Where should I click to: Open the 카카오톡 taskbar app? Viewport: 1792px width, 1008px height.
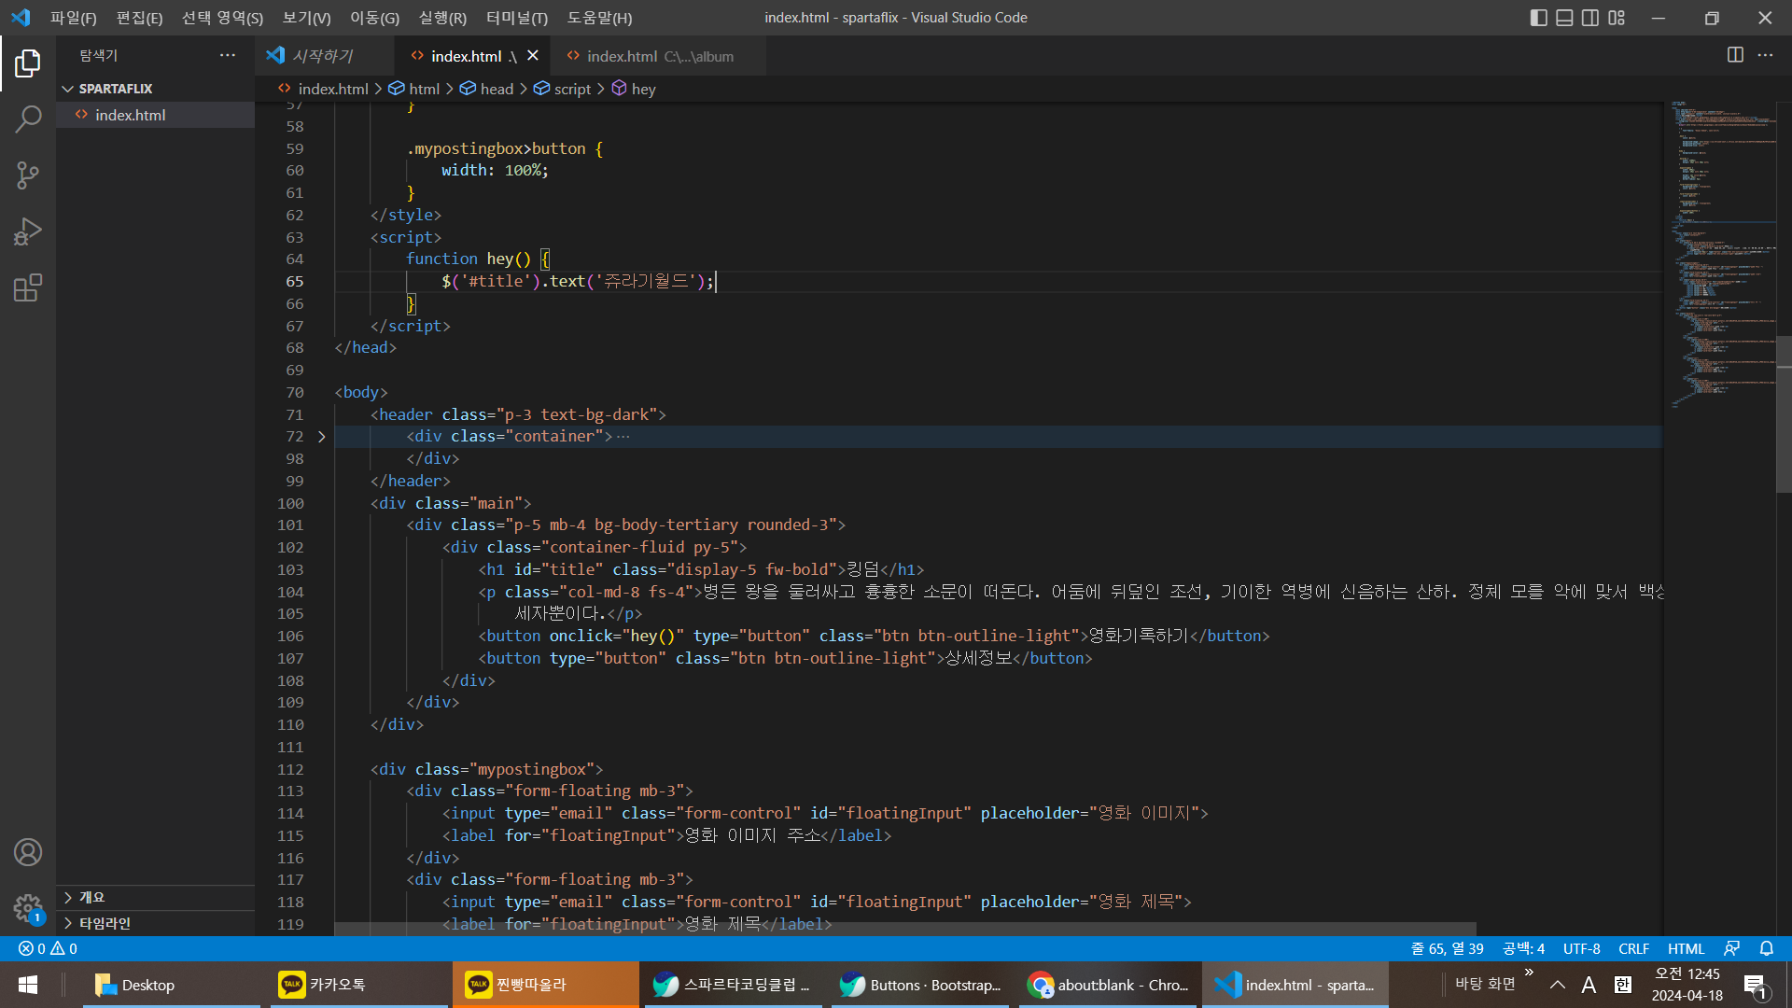pyautogui.click(x=358, y=985)
